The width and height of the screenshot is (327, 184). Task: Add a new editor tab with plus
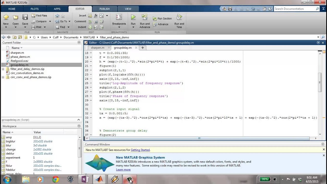[x=143, y=48]
